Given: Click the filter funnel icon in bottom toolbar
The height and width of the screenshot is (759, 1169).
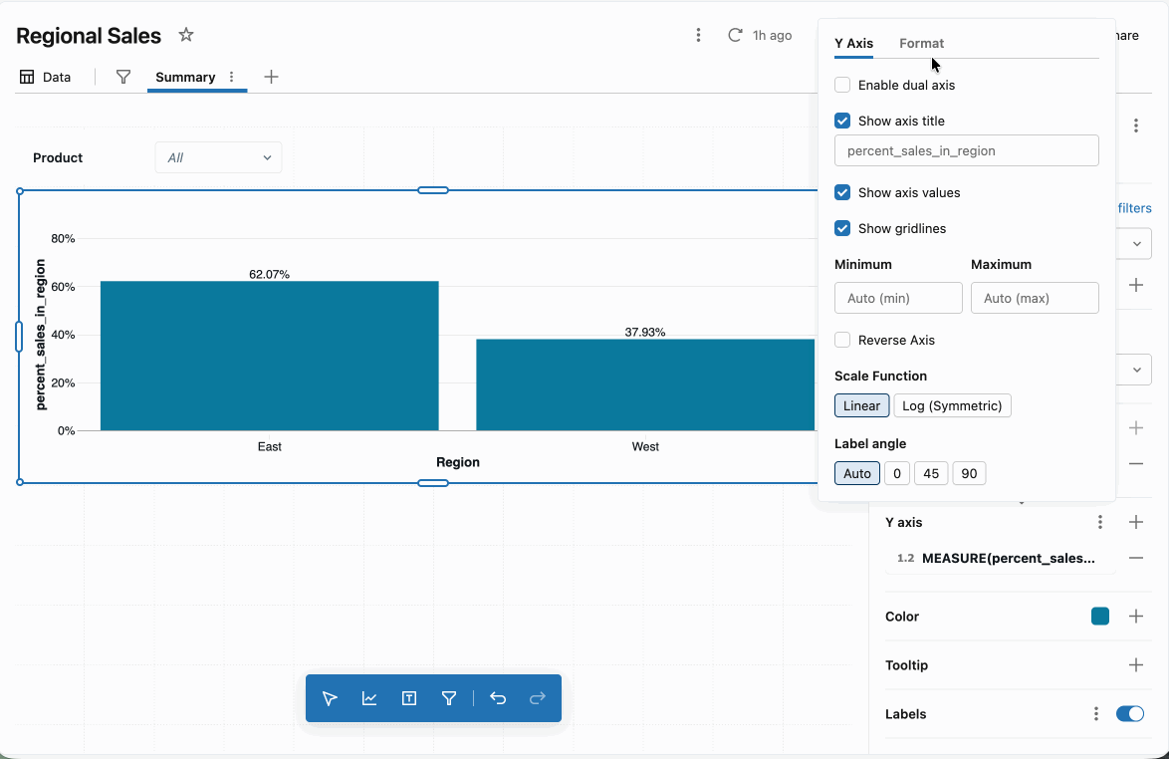Looking at the screenshot, I should click(449, 698).
